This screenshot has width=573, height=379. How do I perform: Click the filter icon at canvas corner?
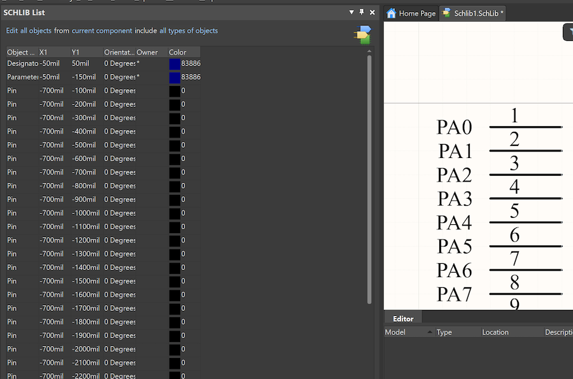[x=569, y=32]
